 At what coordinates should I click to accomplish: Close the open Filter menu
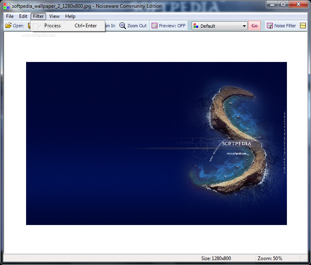pyautogui.click(x=38, y=16)
